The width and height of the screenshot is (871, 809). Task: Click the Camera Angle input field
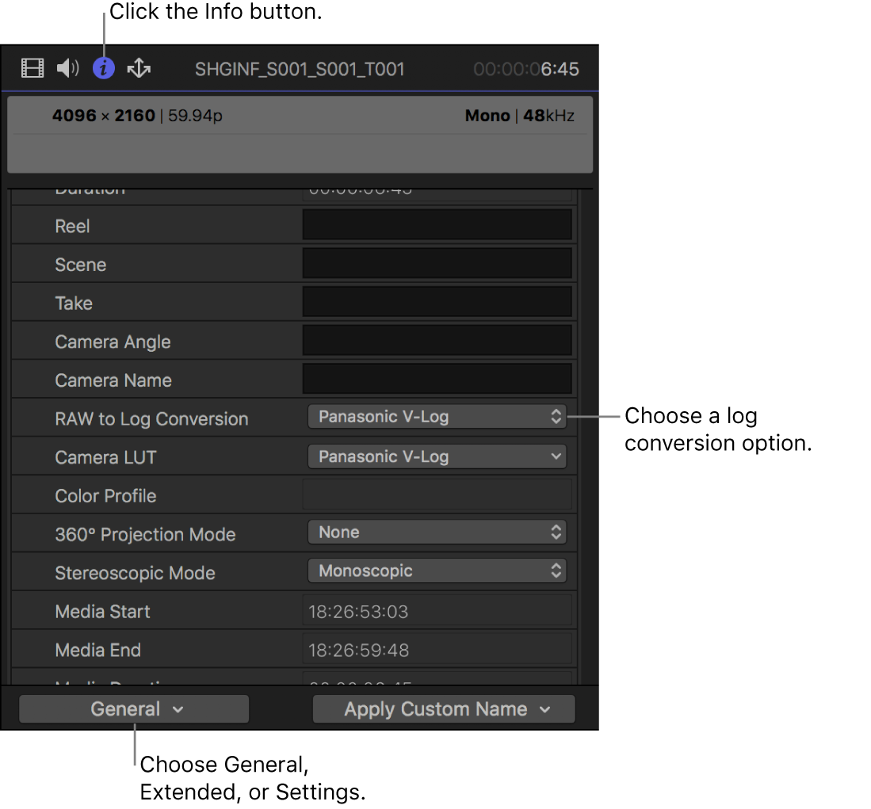click(437, 341)
